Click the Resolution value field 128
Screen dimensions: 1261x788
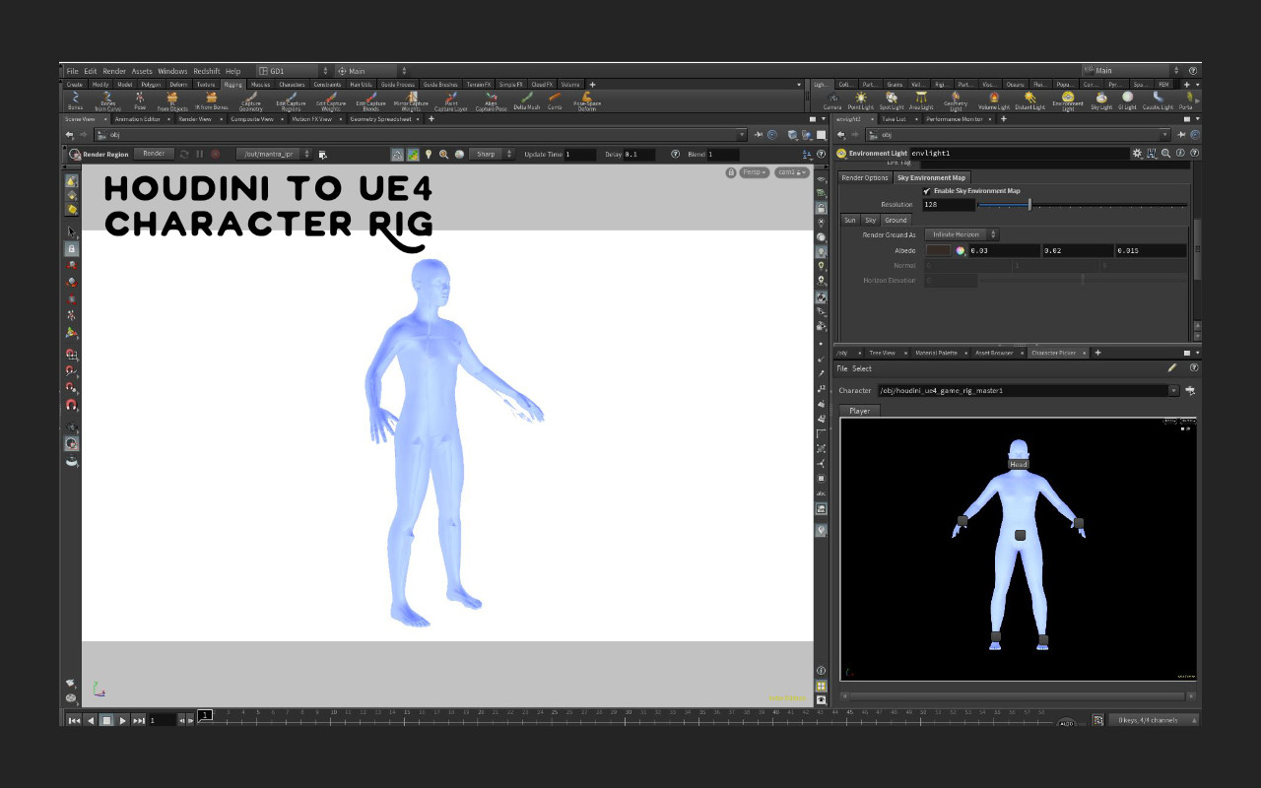click(948, 205)
